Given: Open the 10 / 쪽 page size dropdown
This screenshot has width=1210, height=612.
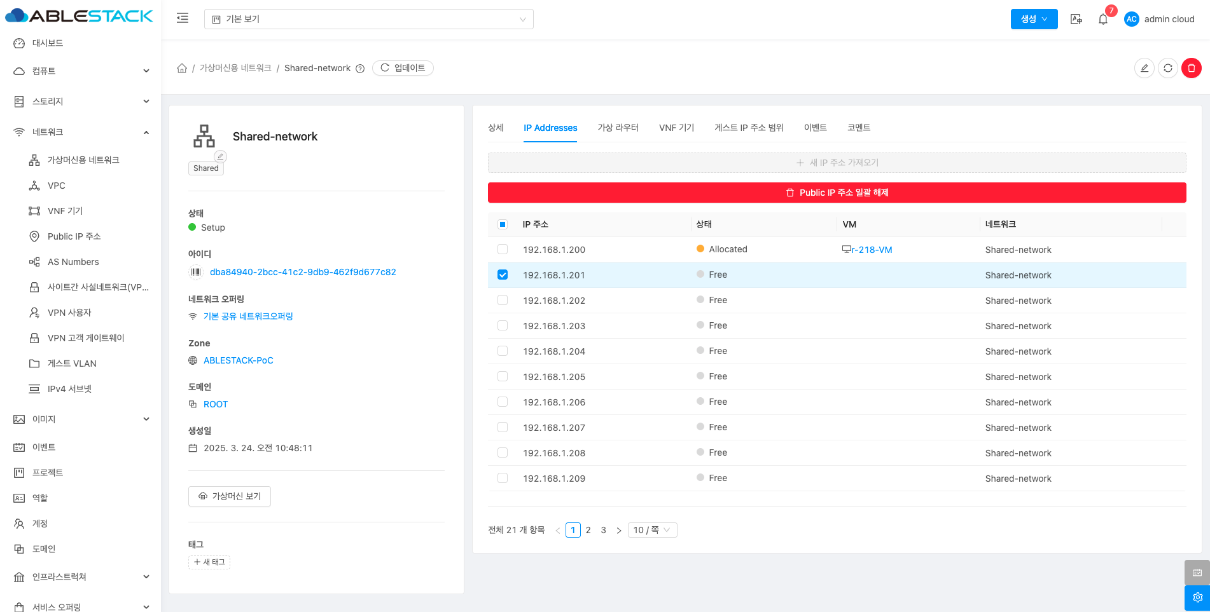Looking at the screenshot, I should pos(651,530).
